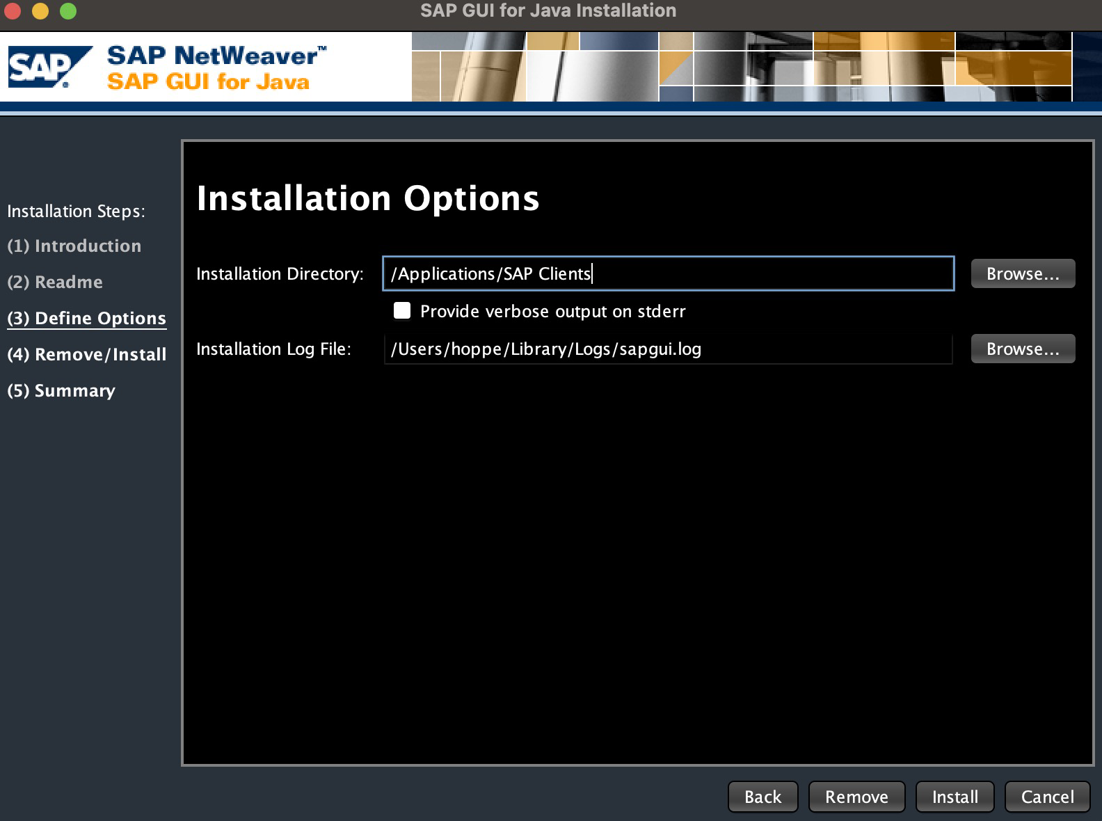Select step (4) Remove/Install in sidebar

pos(87,354)
